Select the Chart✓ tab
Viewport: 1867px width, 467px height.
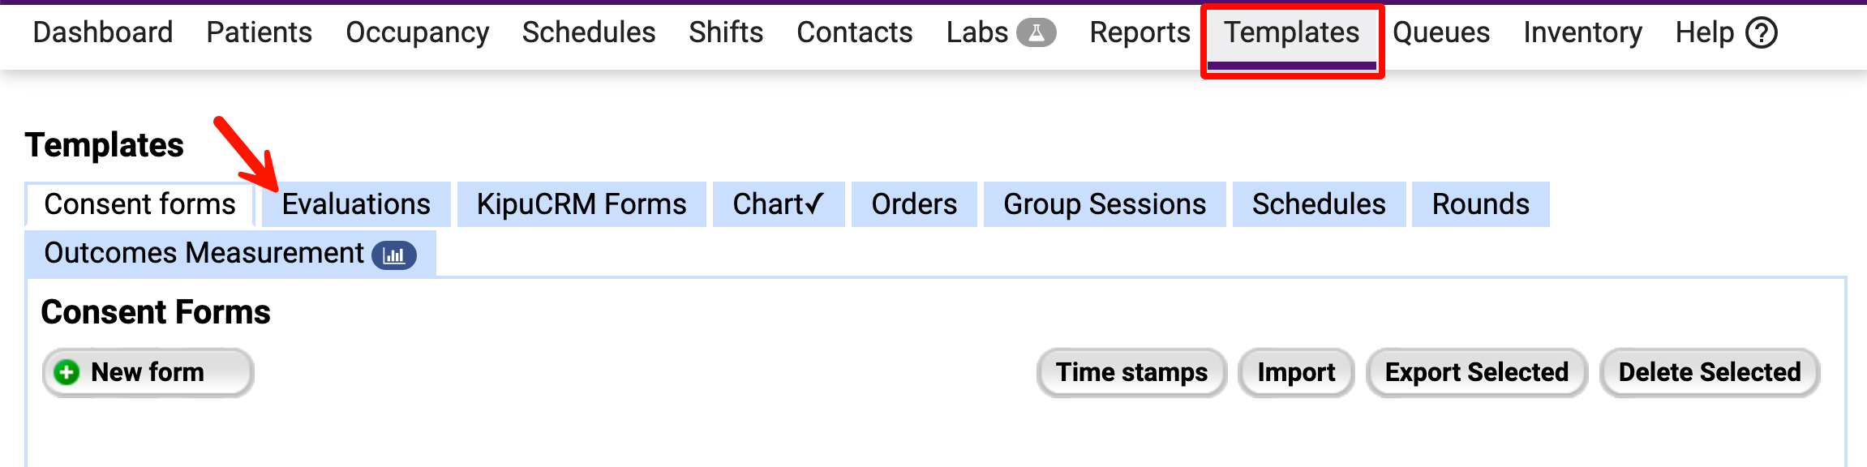[x=779, y=204]
